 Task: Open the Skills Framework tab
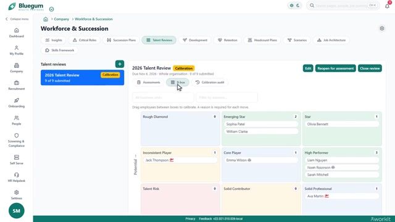(59, 51)
